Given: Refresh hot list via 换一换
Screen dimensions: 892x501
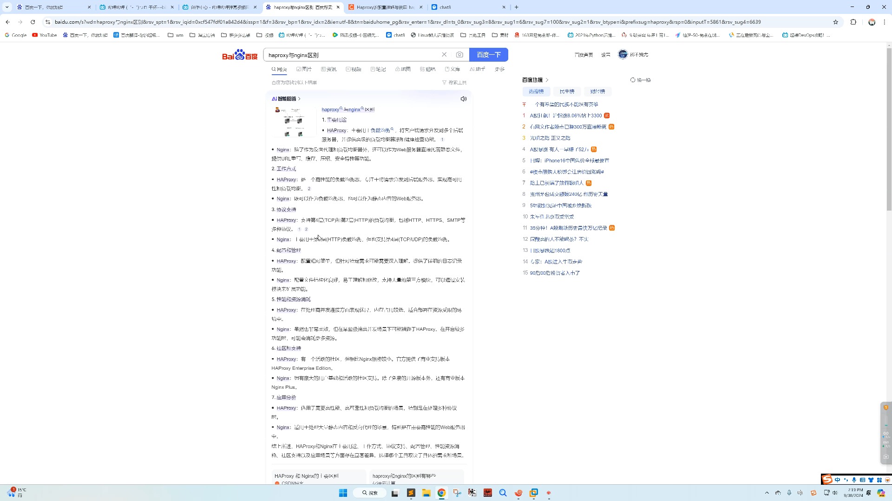Looking at the screenshot, I should (641, 80).
